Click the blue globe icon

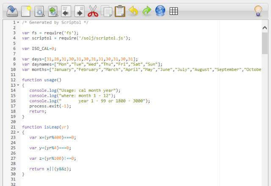[160, 11]
